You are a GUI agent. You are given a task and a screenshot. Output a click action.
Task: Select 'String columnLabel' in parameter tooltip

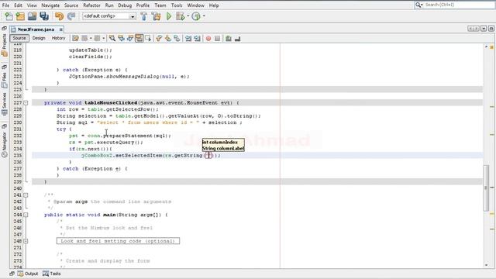[223, 148]
